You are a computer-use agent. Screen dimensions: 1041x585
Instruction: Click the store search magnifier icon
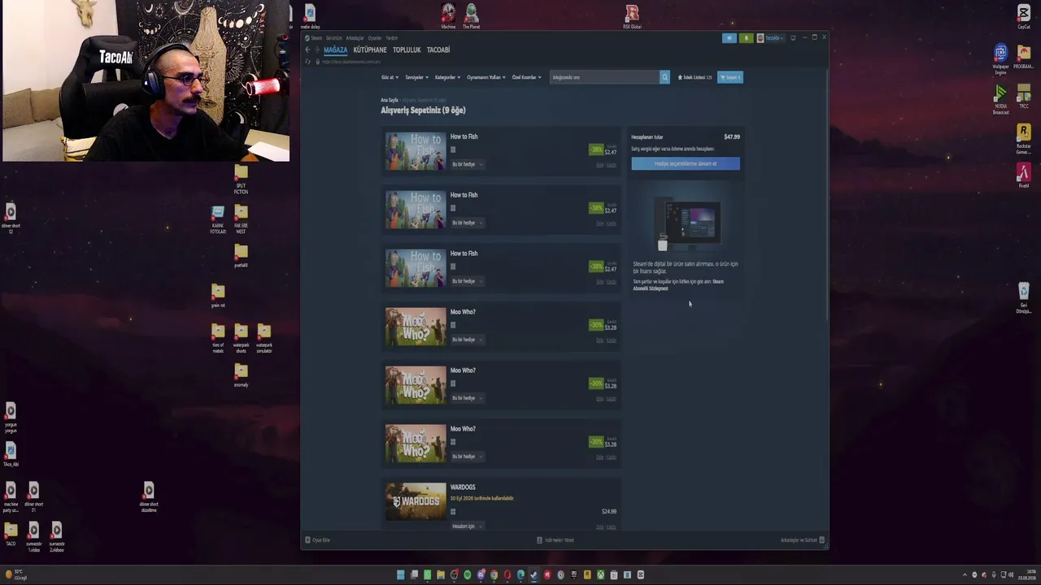[664, 77]
